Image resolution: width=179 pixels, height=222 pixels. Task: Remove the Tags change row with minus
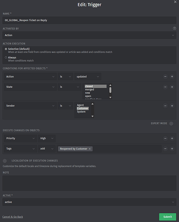click(x=165, y=149)
